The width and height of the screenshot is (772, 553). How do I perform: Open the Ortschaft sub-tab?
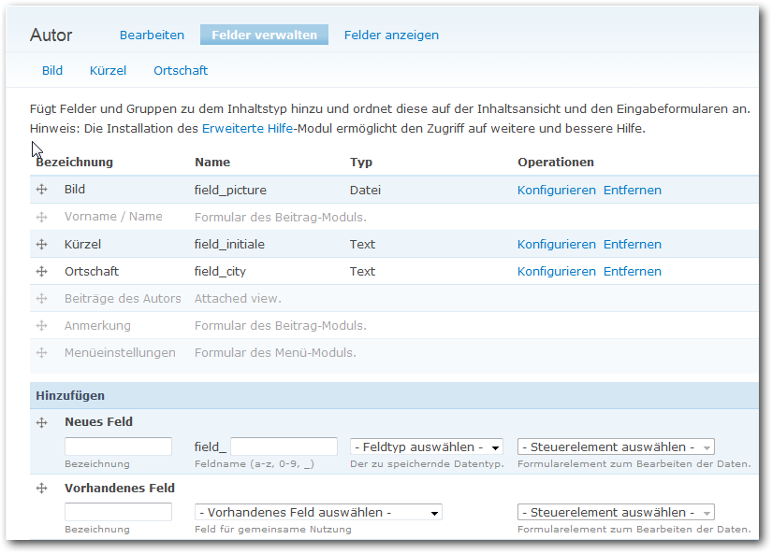point(181,71)
